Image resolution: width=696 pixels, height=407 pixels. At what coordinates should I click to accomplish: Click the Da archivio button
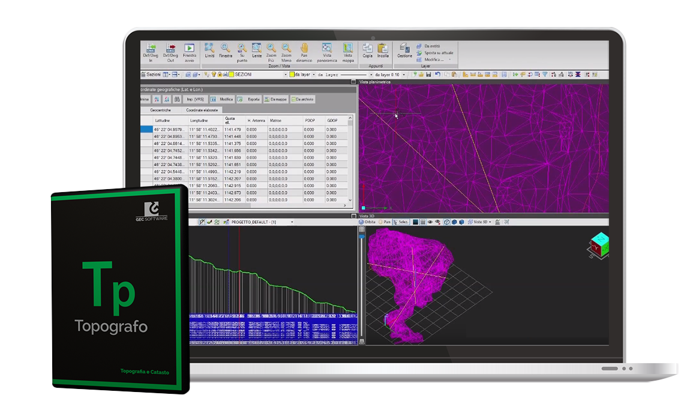coord(303,100)
